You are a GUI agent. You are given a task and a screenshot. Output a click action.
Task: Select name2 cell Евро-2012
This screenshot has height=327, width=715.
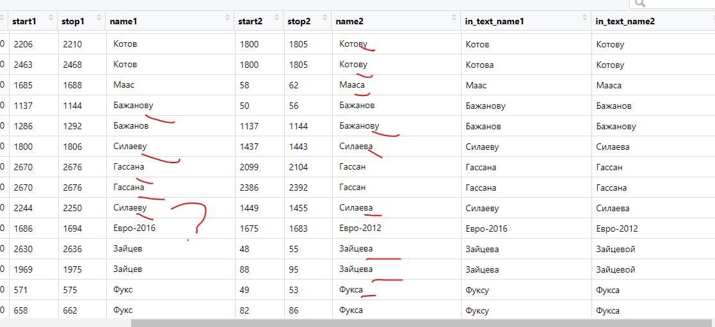(360, 228)
